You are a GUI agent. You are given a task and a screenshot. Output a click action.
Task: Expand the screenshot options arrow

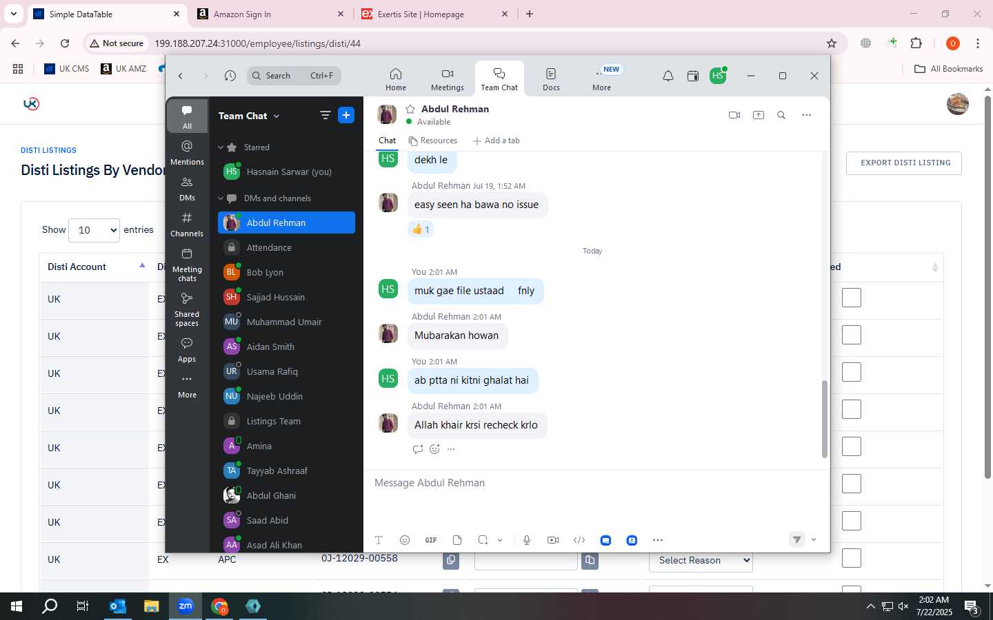pos(500,540)
